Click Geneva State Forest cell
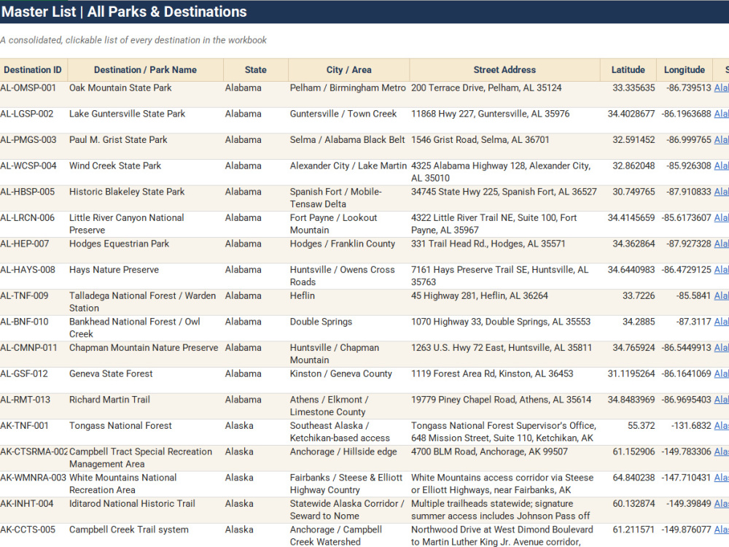 pyautogui.click(x=146, y=381)
